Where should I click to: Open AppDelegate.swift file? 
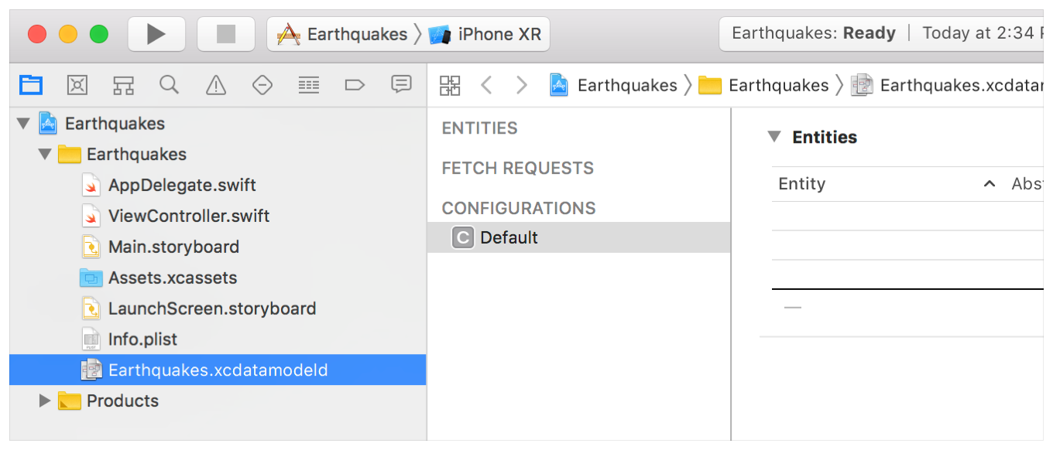click(182, 186)
